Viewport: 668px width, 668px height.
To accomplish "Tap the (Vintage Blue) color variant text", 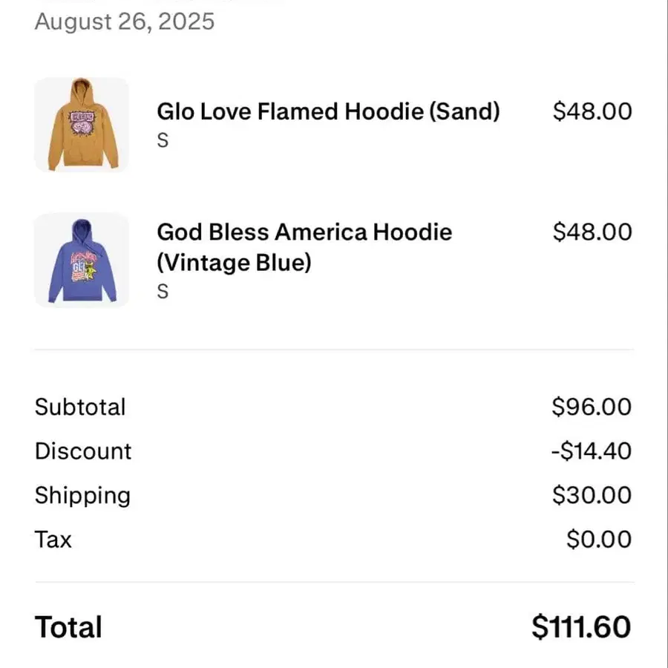I will tap(234, 263).
